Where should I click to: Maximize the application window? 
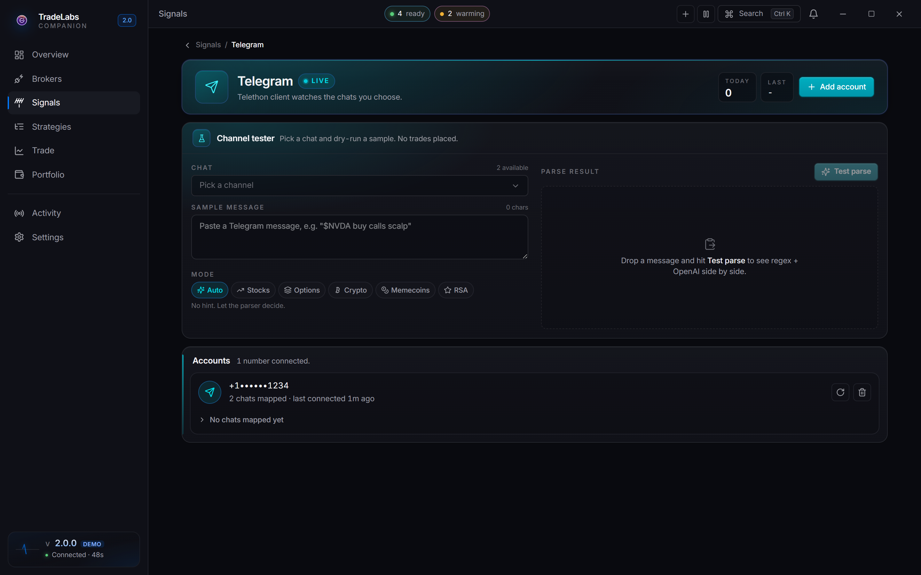pyautogui.click(x=871, y=14)
